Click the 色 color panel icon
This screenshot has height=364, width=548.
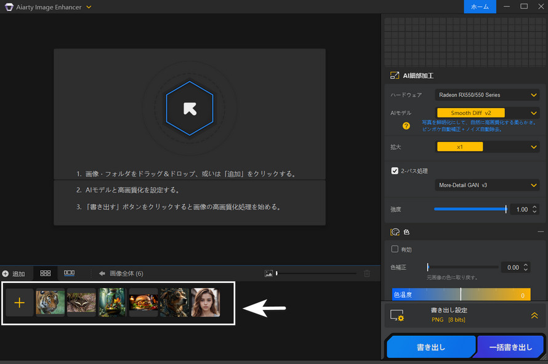pyautogui.click(x=393, y=232)
